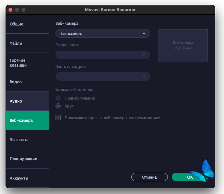The height and width of the screenshot is (194, 224).
Task: Switch to the Файлы tab
Action: click(x=27, y=43)
